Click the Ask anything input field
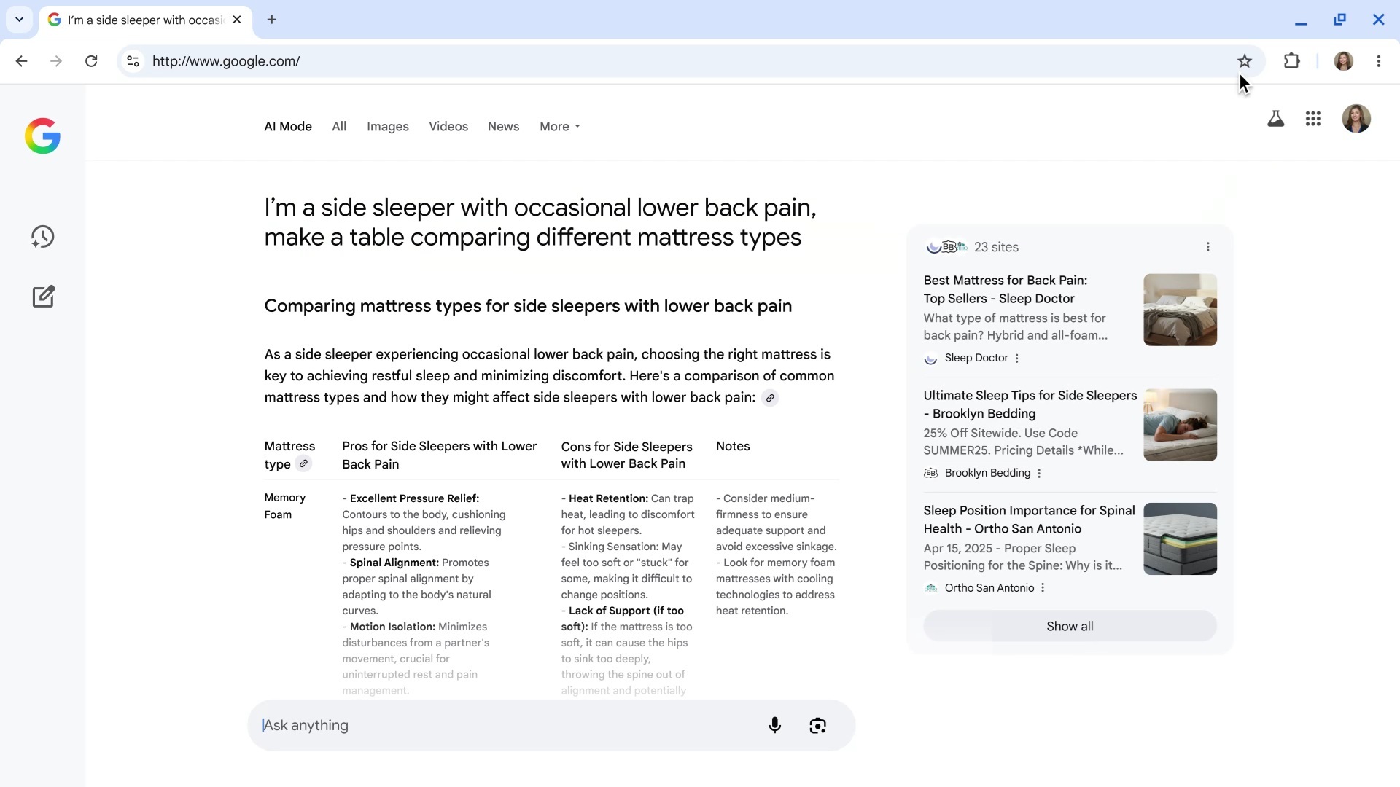Screen dimensions: 1400x787 coord(510,725)
